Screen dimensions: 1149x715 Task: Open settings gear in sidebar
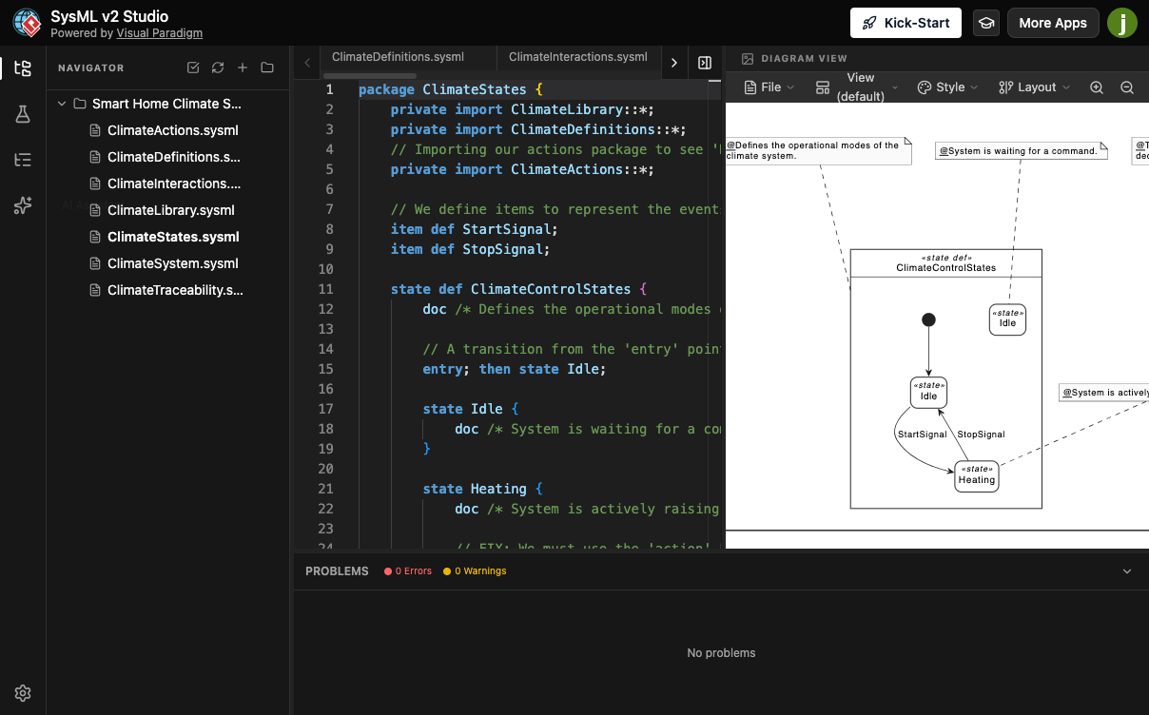click(23, 693)
